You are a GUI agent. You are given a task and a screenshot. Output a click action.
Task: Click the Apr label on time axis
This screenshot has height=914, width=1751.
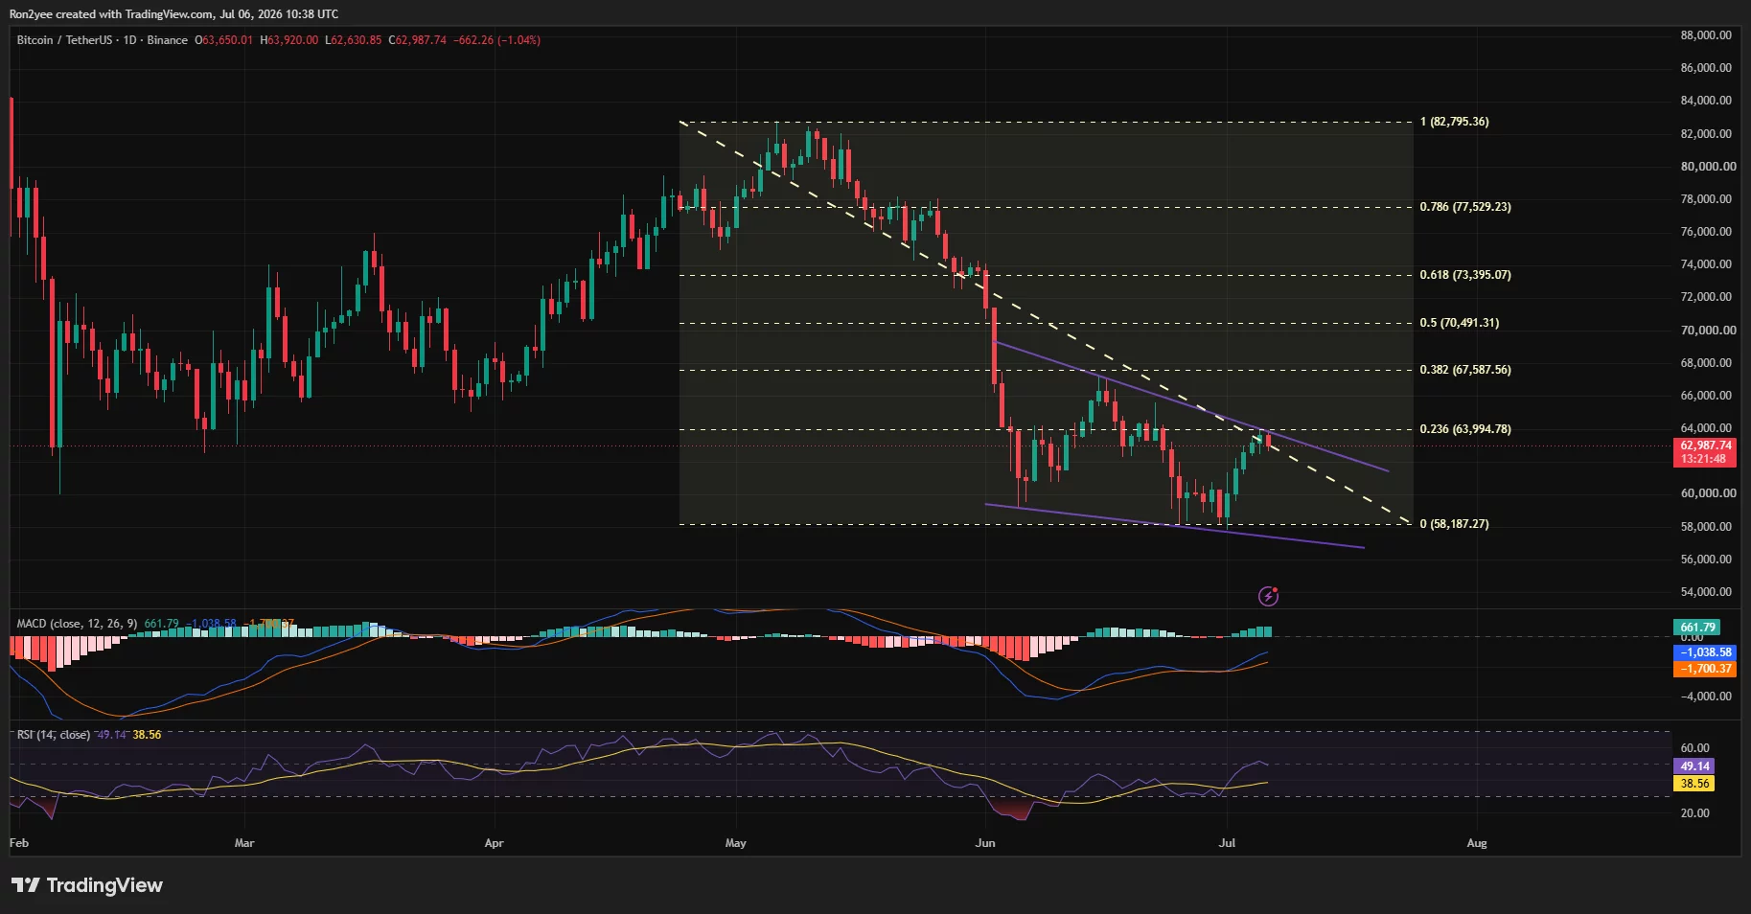click(494, 843)
